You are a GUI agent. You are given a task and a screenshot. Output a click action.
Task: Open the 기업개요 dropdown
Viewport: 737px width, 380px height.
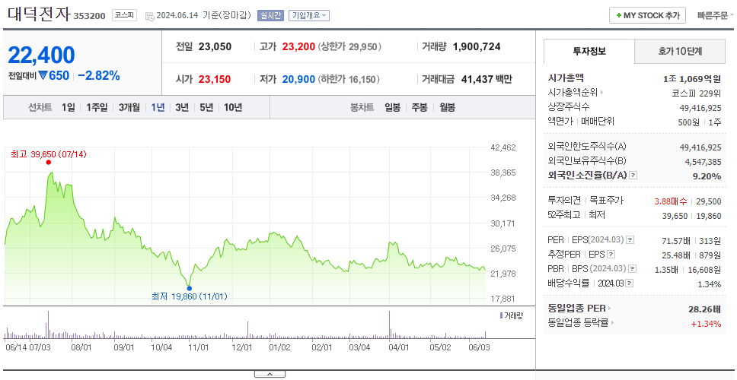pyautogui.click(x=309, y=15)
